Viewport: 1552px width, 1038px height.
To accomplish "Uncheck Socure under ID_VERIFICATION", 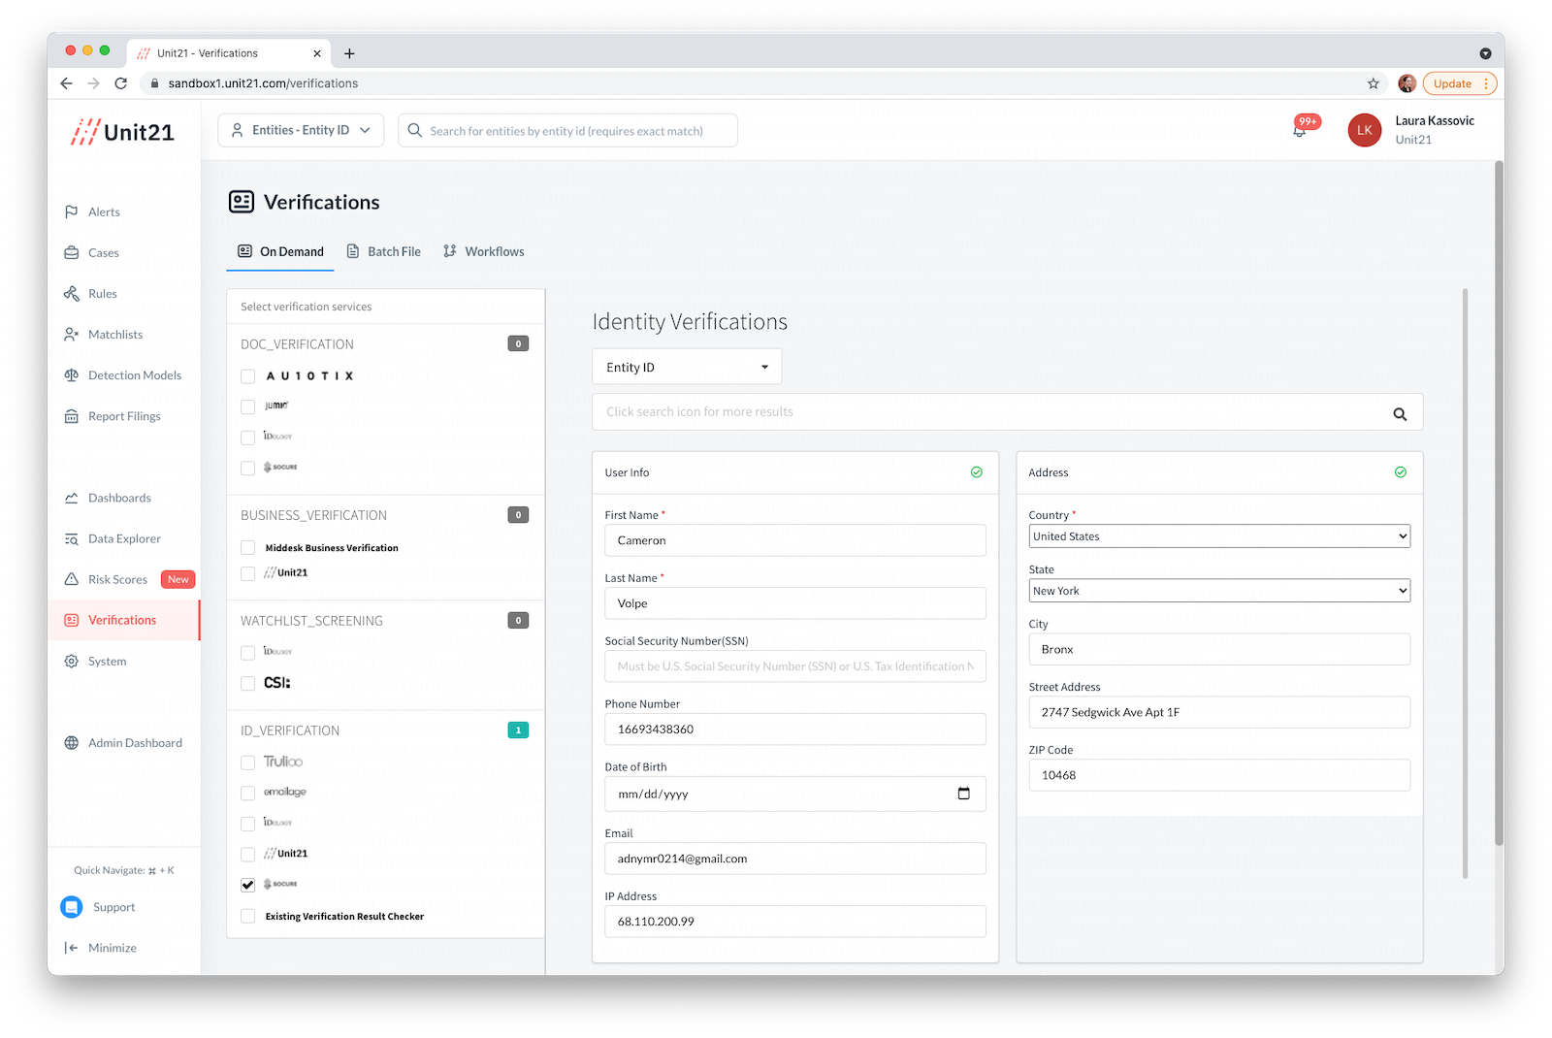I will click(248, 885).
